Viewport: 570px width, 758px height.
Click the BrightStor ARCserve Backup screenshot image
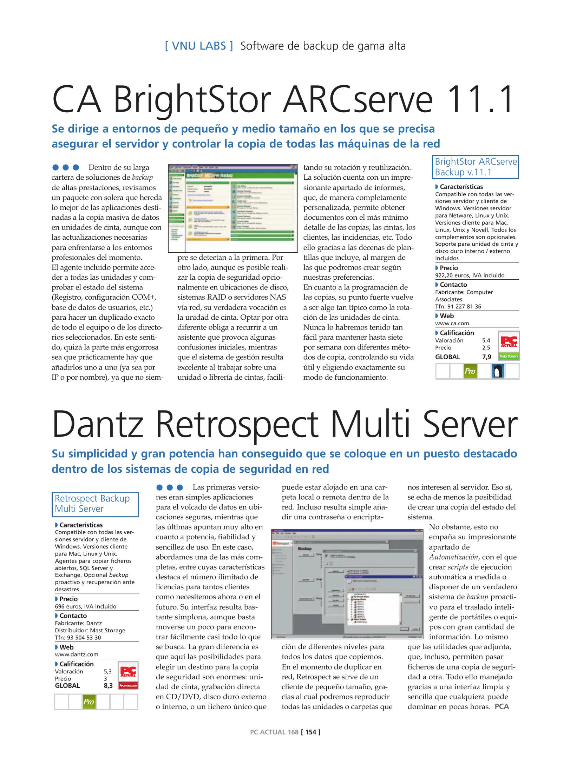tap(232, 208)
